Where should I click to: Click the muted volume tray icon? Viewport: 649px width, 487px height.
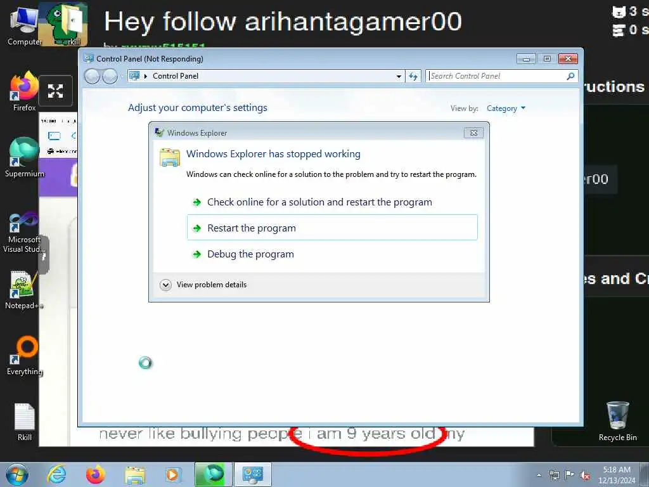pyautogui.click(x=585, y=476)
